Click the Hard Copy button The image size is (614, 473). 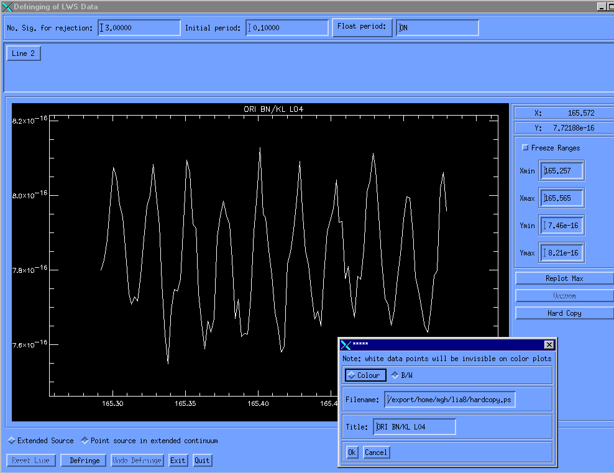(x=564, y=313)
